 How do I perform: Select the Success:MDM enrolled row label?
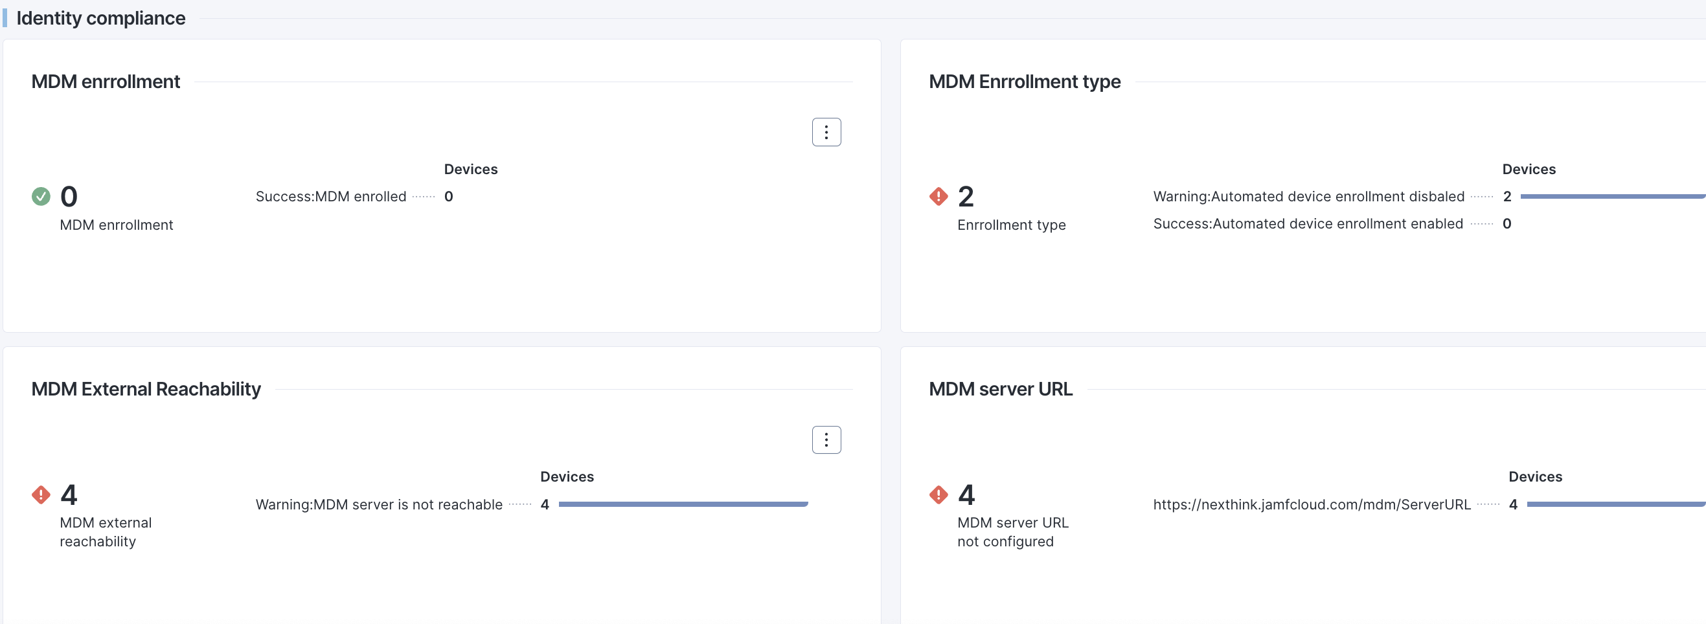pos(330,197)
